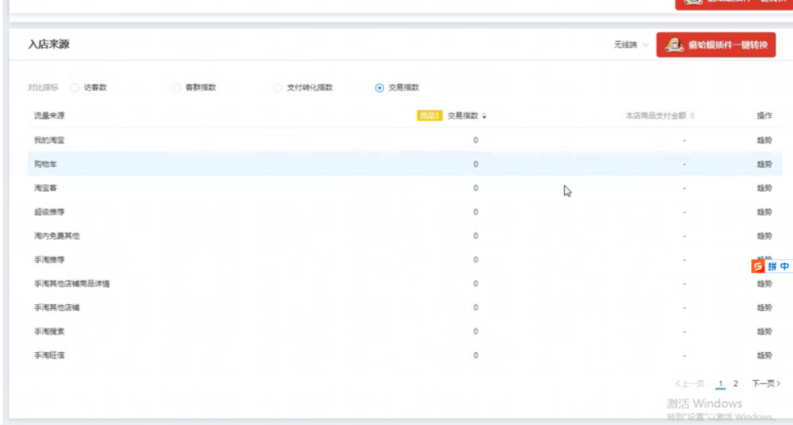Sort by the 交易指数 column arrow
Screen dimensions: 793x425
point(484,116)
